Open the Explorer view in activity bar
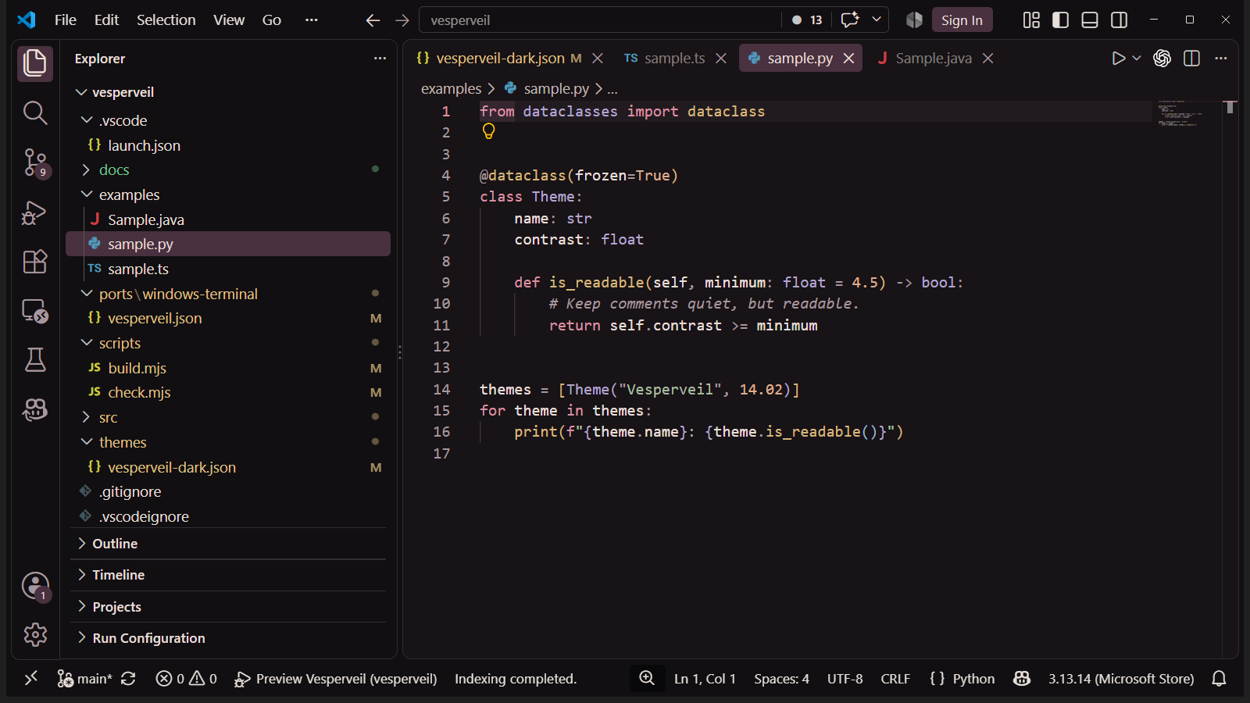Viewport: 1250px width, 703px height. [x=35, y=63]
